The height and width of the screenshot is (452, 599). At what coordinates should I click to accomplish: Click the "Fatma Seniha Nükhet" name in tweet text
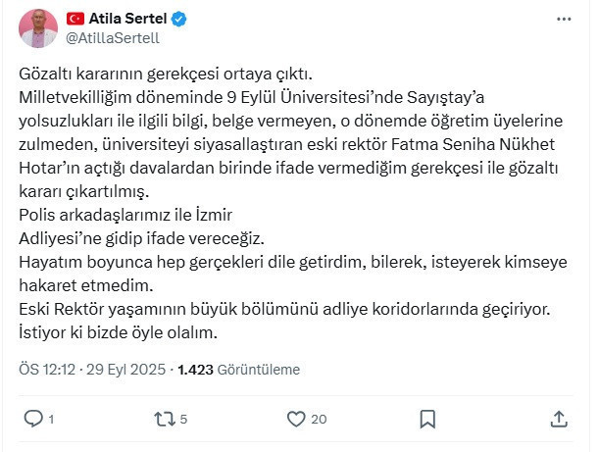click(499, 145)
